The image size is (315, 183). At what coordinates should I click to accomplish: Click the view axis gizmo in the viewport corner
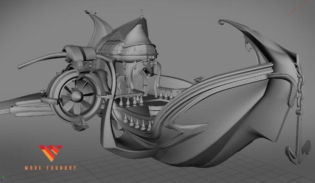[3, 179]
